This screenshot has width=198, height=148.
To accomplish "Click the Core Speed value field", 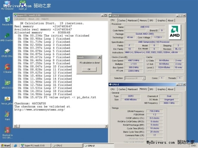I will [133, 61].
